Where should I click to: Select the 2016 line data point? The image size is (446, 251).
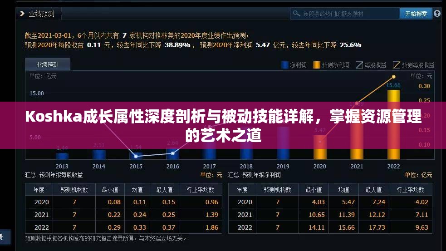tap(173, 153)
